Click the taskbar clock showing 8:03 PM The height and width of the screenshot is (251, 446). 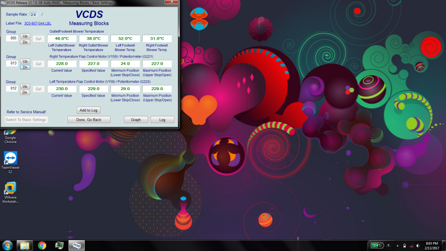pos(431,246)
